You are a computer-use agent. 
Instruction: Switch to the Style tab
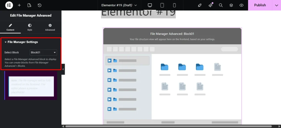pos(30,27)
